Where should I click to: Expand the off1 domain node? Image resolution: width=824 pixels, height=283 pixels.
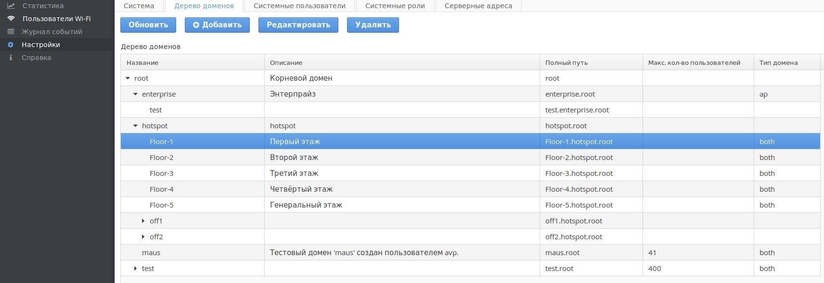pyautogui.click(x=143, y=221)
